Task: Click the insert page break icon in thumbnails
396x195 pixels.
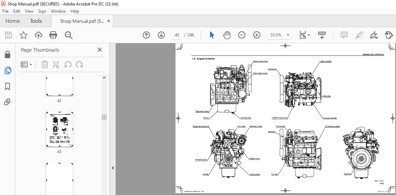Action: click(56, 65)
